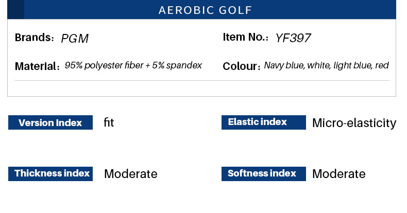Click the AEROBIC GOLF header title
The width and height of the screenshot is (407, 213).
(205, 10)
